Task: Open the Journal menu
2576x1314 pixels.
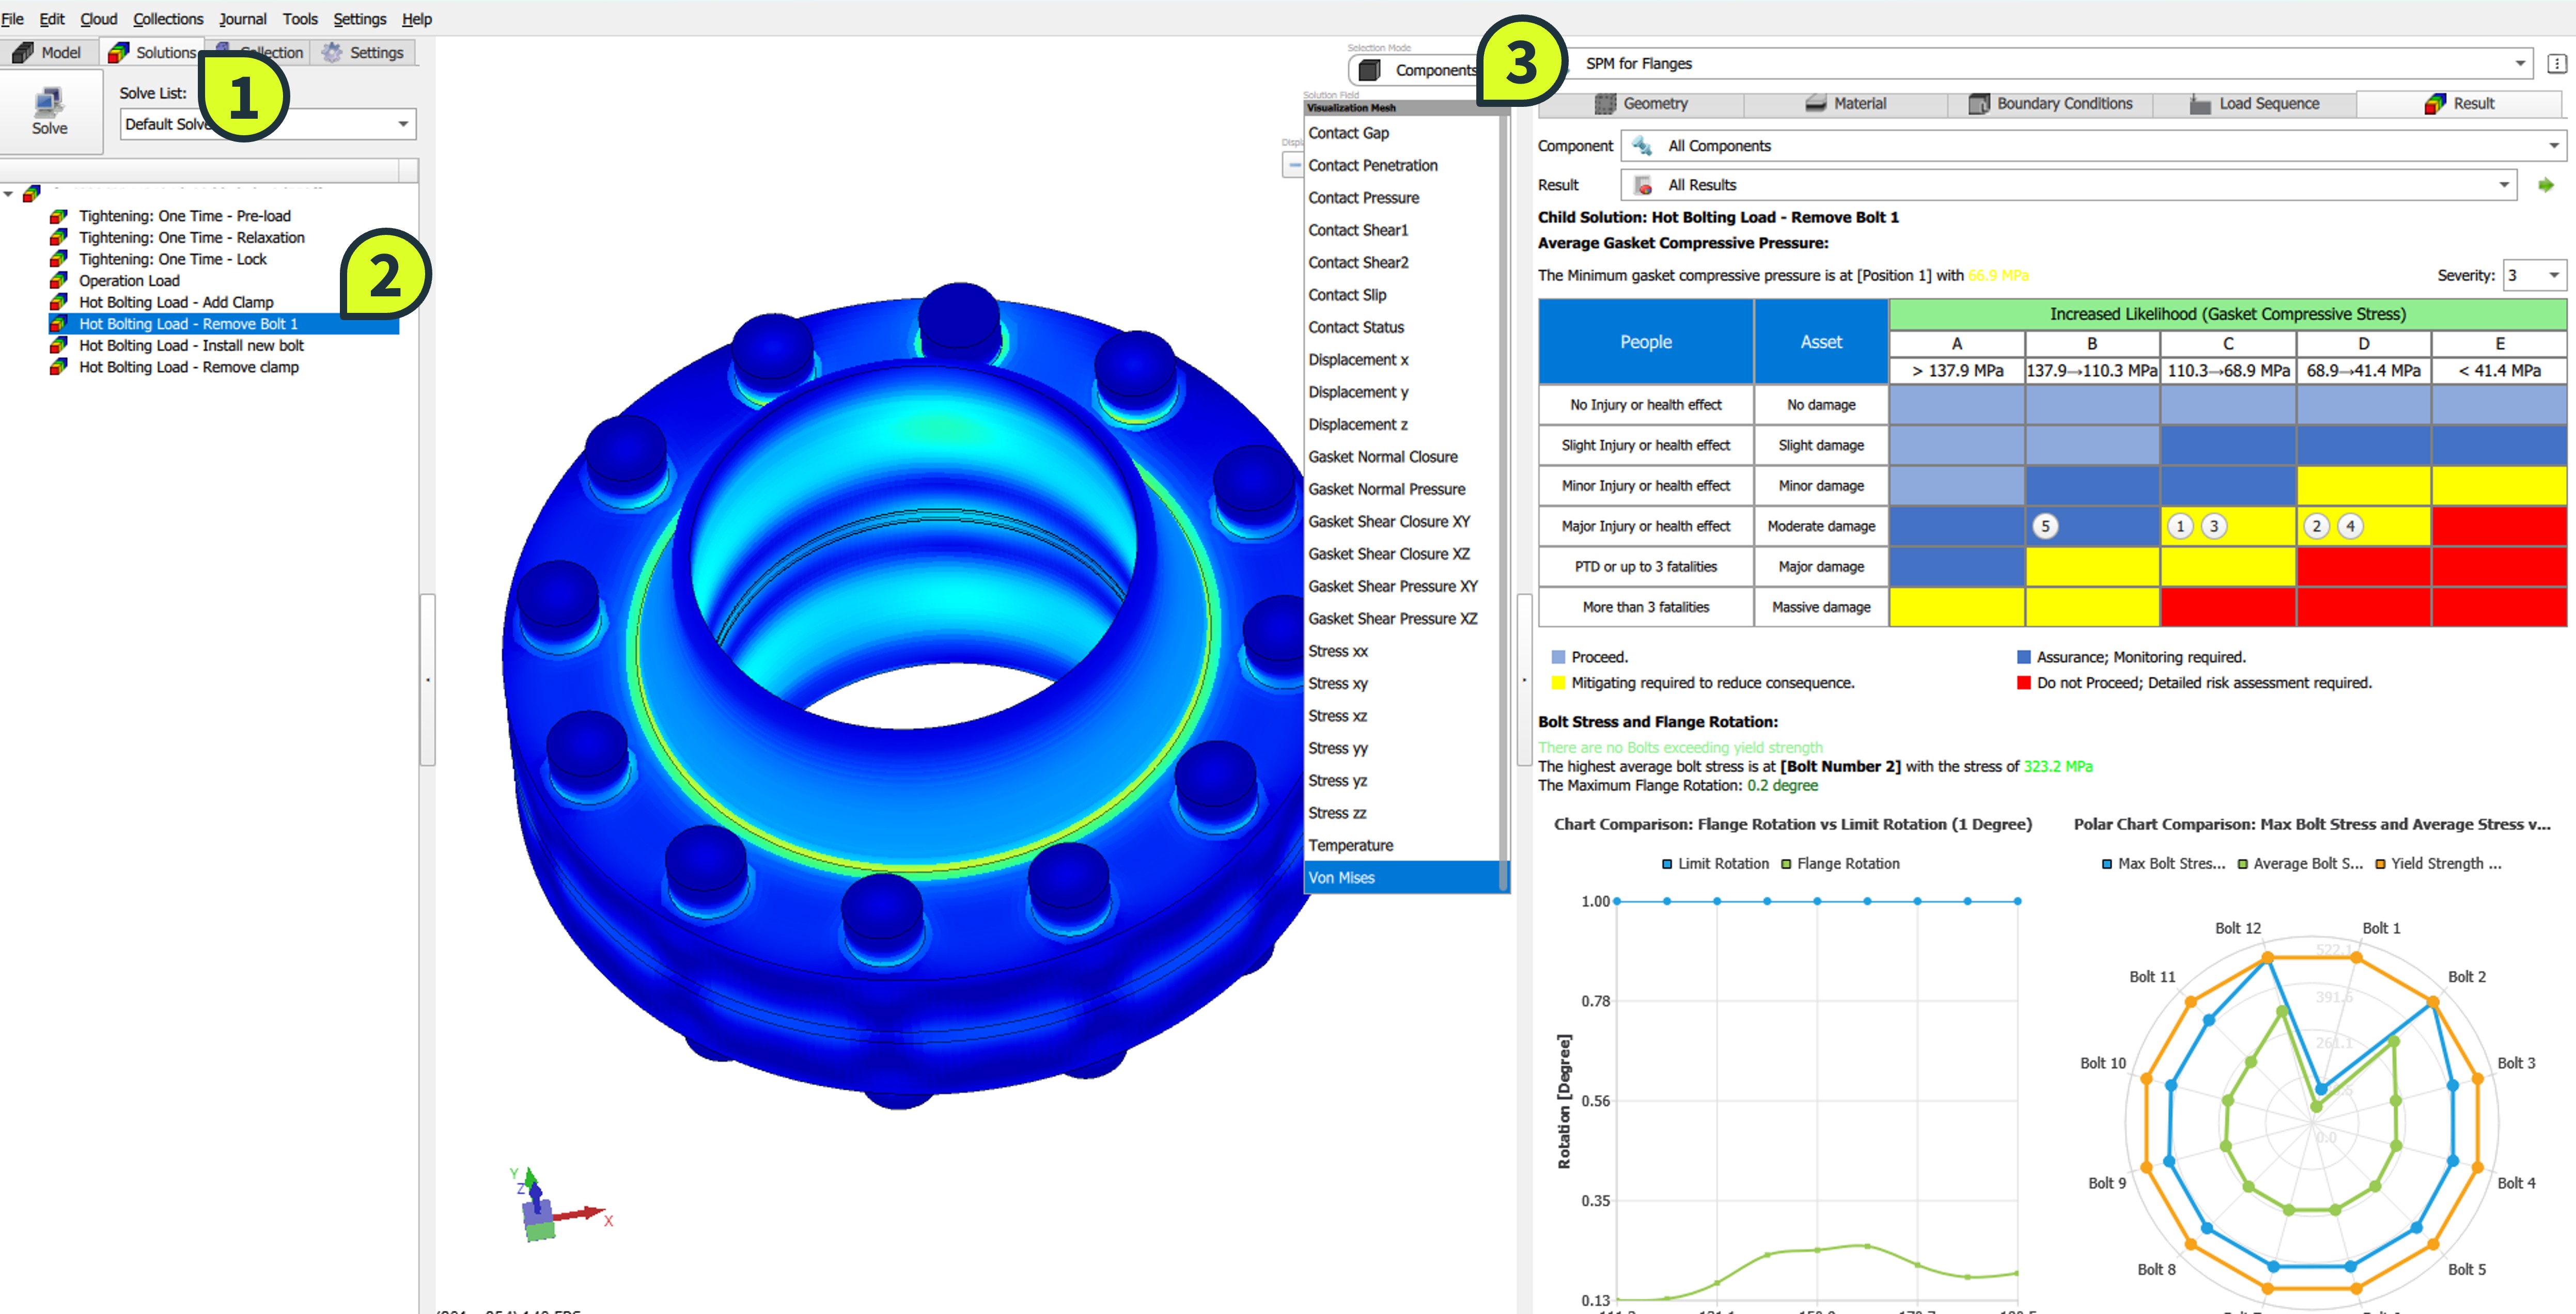Action: pos(243,19)
